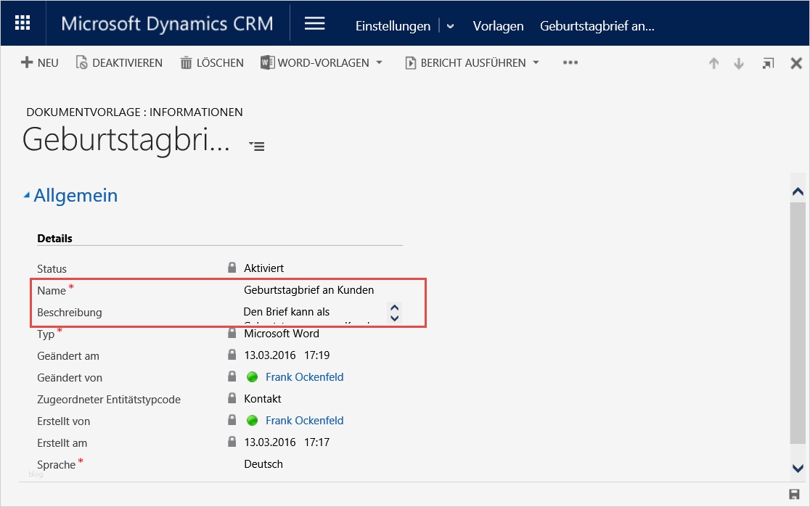The height and width of the screenshot is (507, 810).
Task: Select the Geburtstagbrief an... navigation item
Action: (x=597, y=24)
